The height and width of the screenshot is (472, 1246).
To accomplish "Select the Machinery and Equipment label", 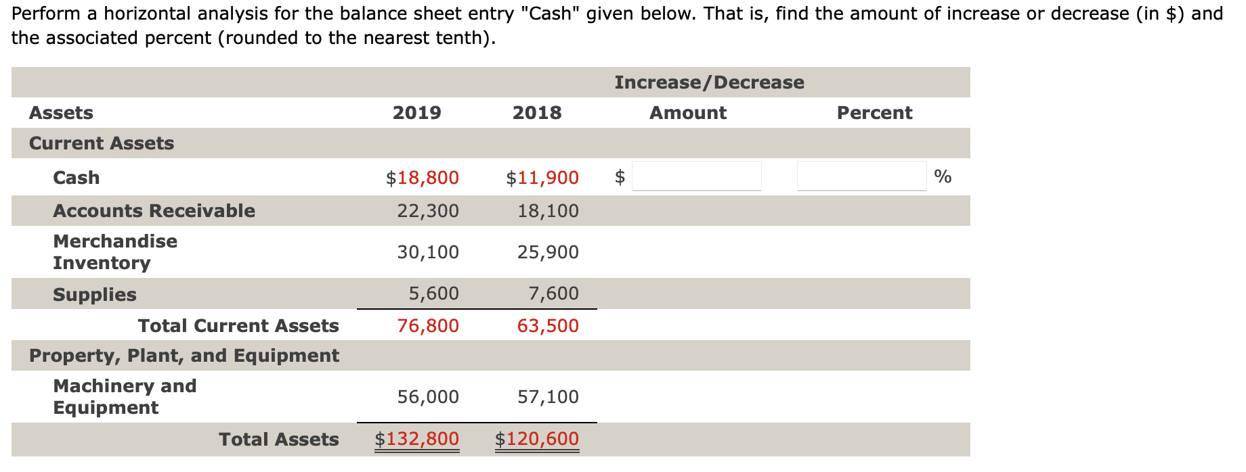I will 124,396.
